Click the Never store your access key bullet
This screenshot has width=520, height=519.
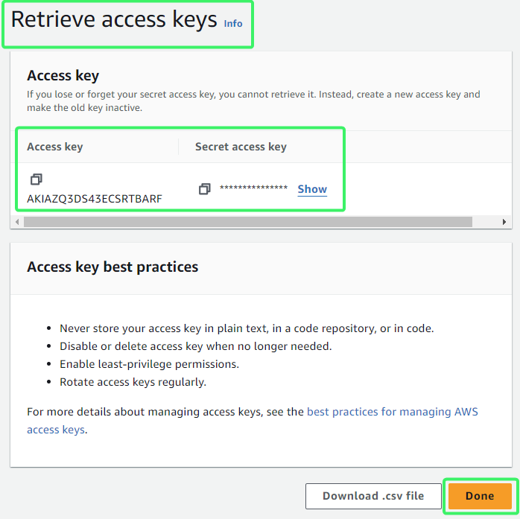coord(247,328)
